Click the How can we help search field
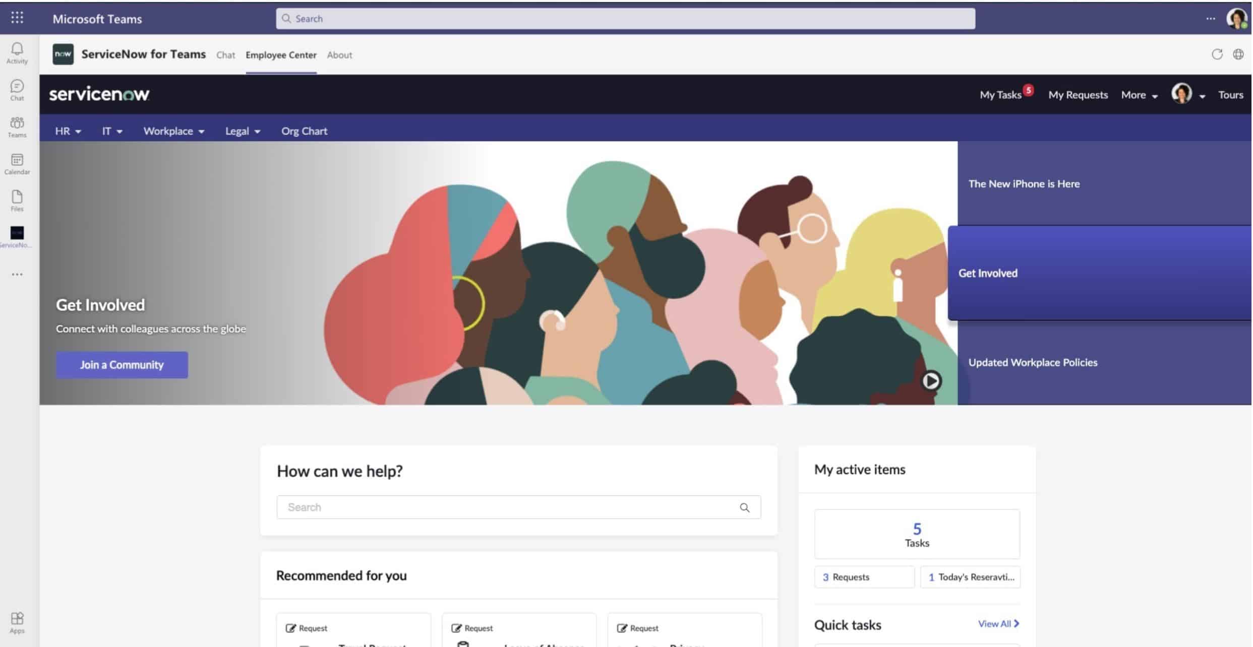1253x647 pixels. click(x=518, y=507)
